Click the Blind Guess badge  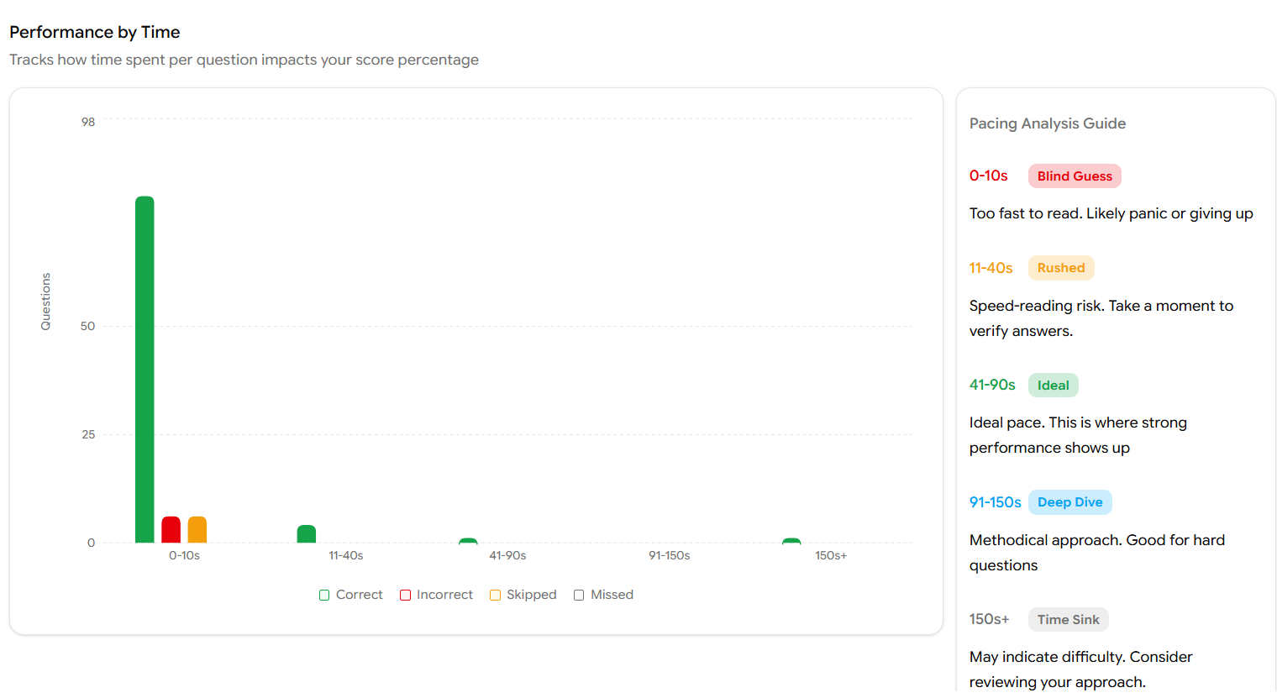(x=1074, y=176)
